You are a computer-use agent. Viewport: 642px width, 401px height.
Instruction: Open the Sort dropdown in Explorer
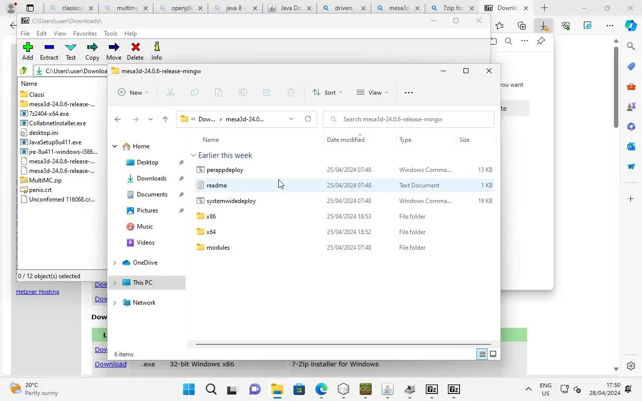point(328,92)
